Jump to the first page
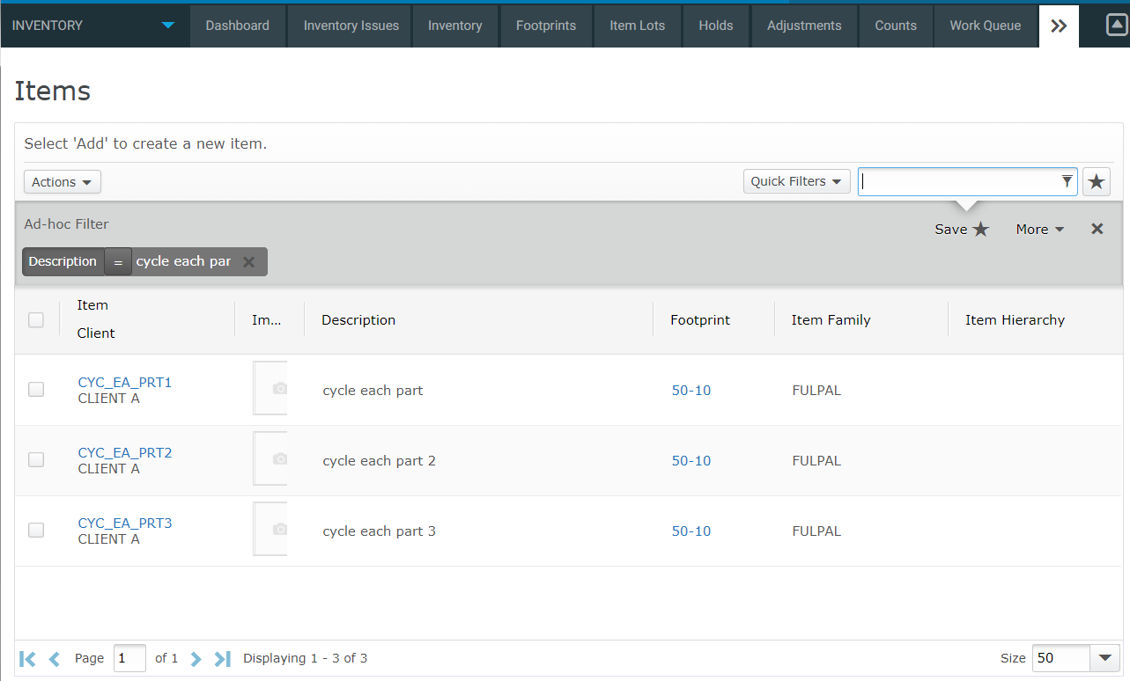The image size is (1130, 681). pos(26,658)
